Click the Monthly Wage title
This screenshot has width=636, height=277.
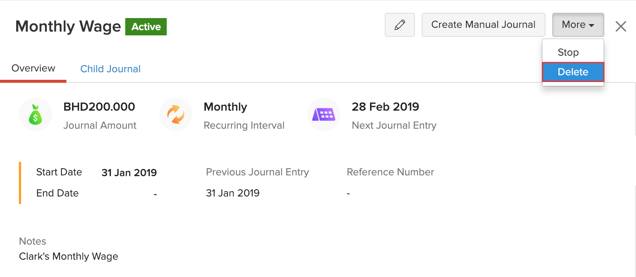68,26
